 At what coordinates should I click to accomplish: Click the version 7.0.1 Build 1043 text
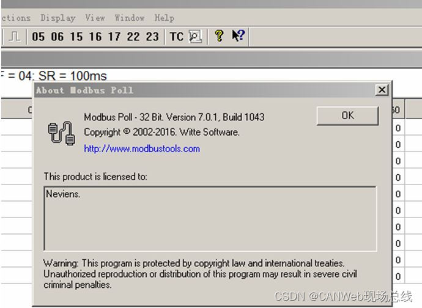point(174,117)
